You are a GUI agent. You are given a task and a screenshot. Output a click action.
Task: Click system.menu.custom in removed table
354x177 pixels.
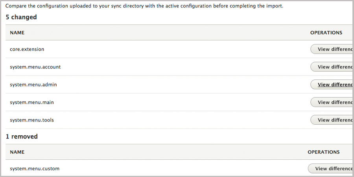tap(35, 169)
